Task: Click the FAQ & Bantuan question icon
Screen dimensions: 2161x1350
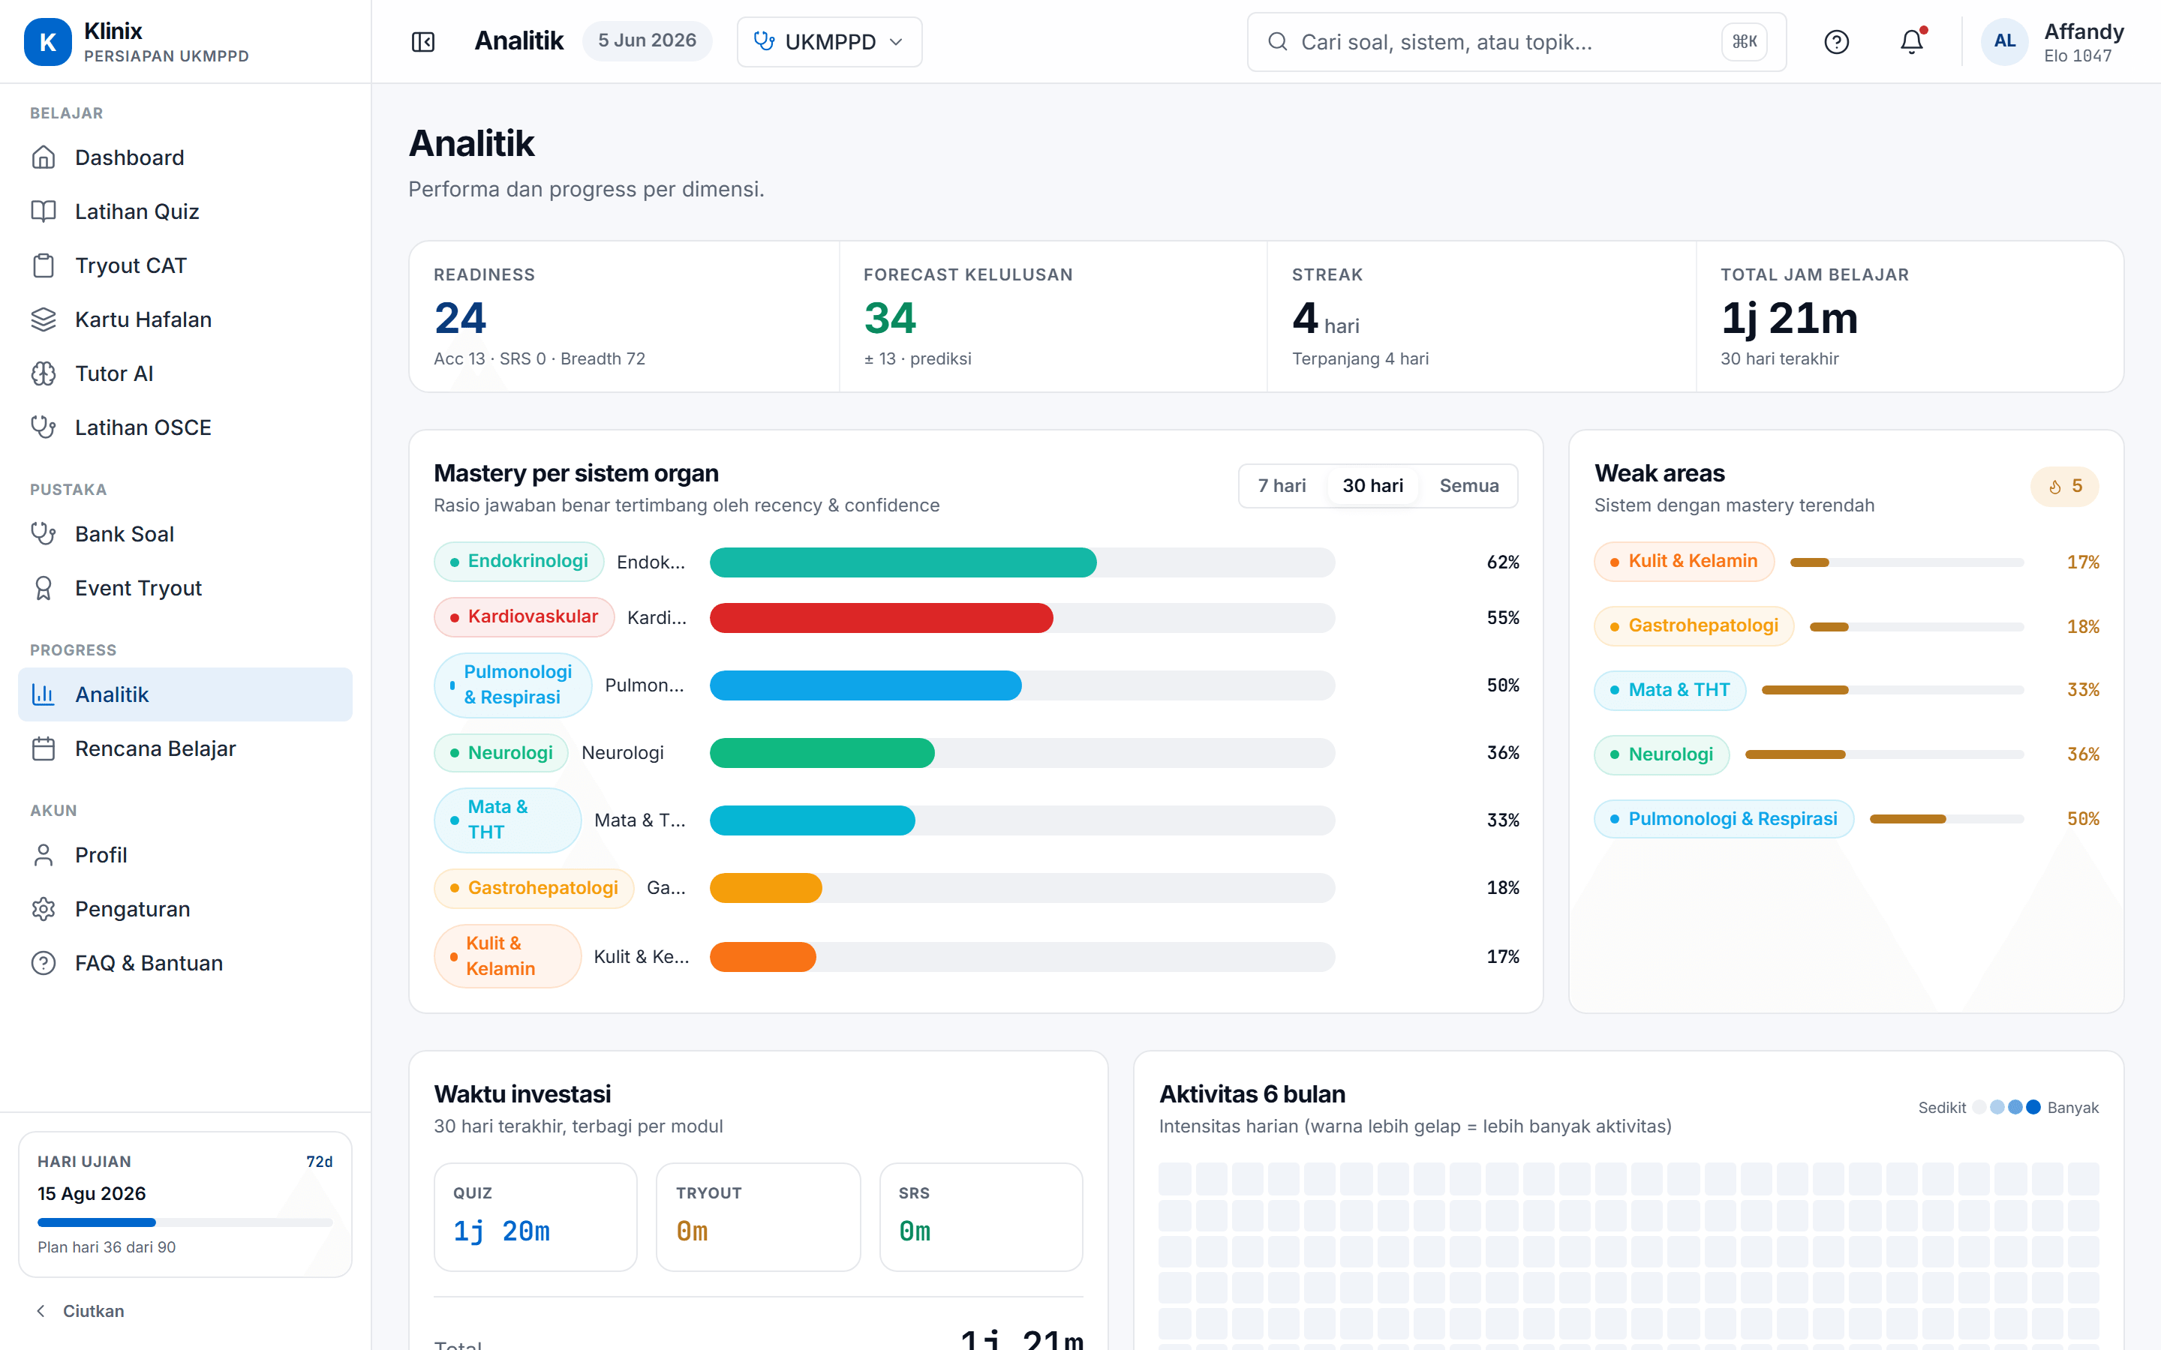Action: tap(44, 962)
